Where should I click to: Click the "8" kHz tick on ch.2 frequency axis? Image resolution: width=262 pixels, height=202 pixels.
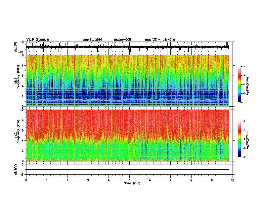pyautogui.click(x=23, y=120)
